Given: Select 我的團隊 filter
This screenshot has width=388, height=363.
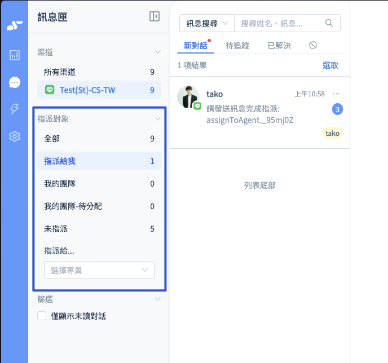Looking at the screenshot, I should [x=99, y=184].
